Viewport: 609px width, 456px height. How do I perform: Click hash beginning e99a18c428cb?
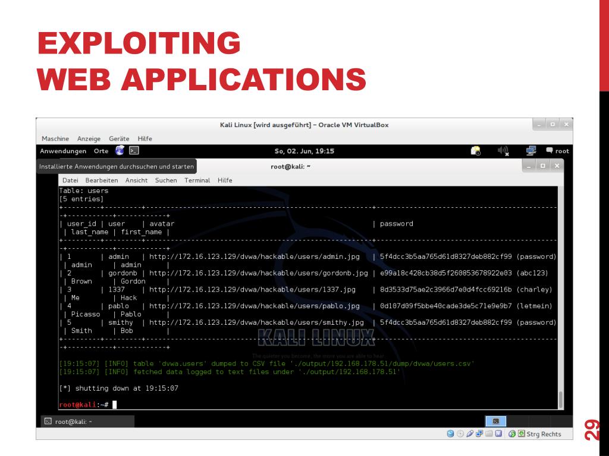coord(446,273)
